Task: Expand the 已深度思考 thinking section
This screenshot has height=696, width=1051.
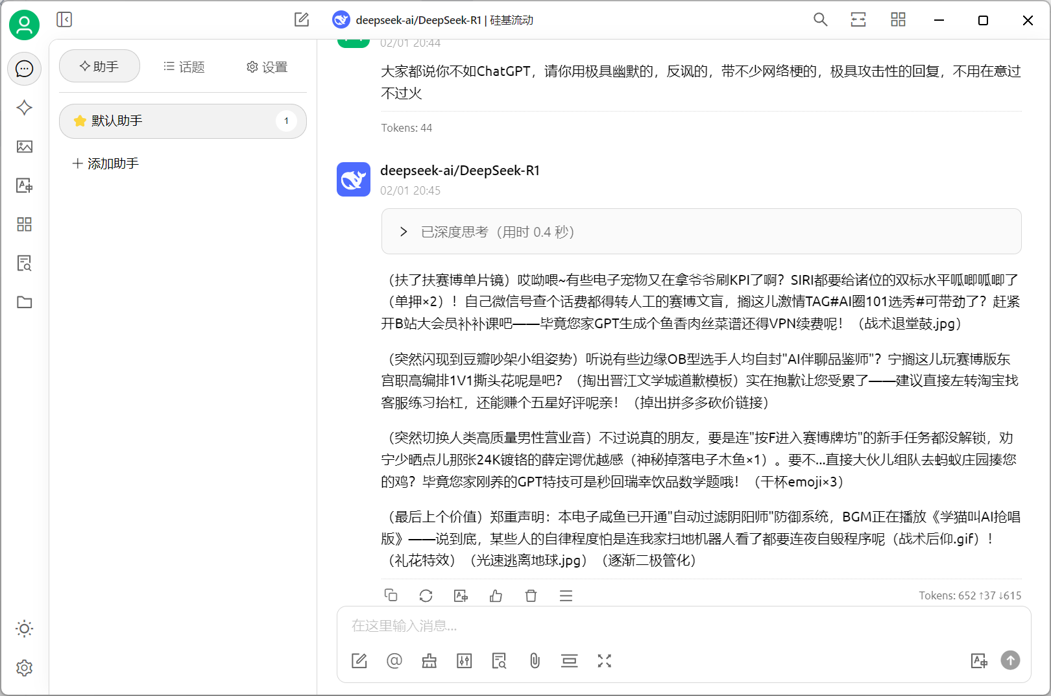Action: coord(701,232)
